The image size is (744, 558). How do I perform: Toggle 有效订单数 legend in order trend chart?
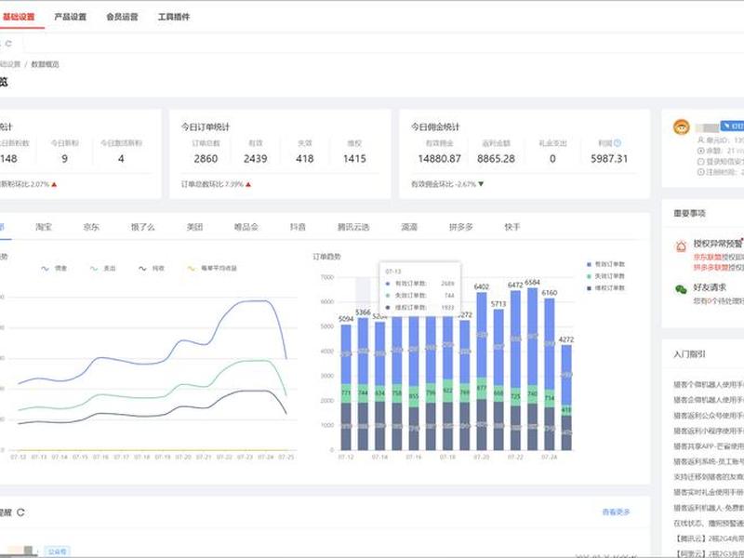click(x=606, y=264)
